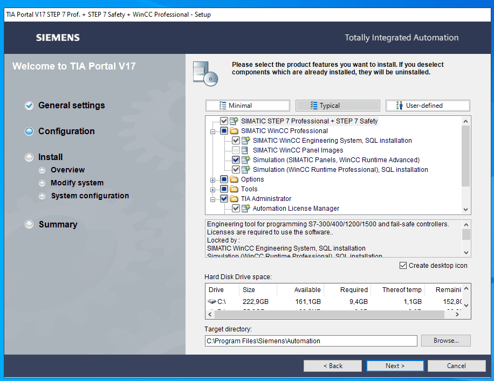Screen dimensions: 494x381
Task: Click the WinCC Panel Images component icon
Action: 245,150
